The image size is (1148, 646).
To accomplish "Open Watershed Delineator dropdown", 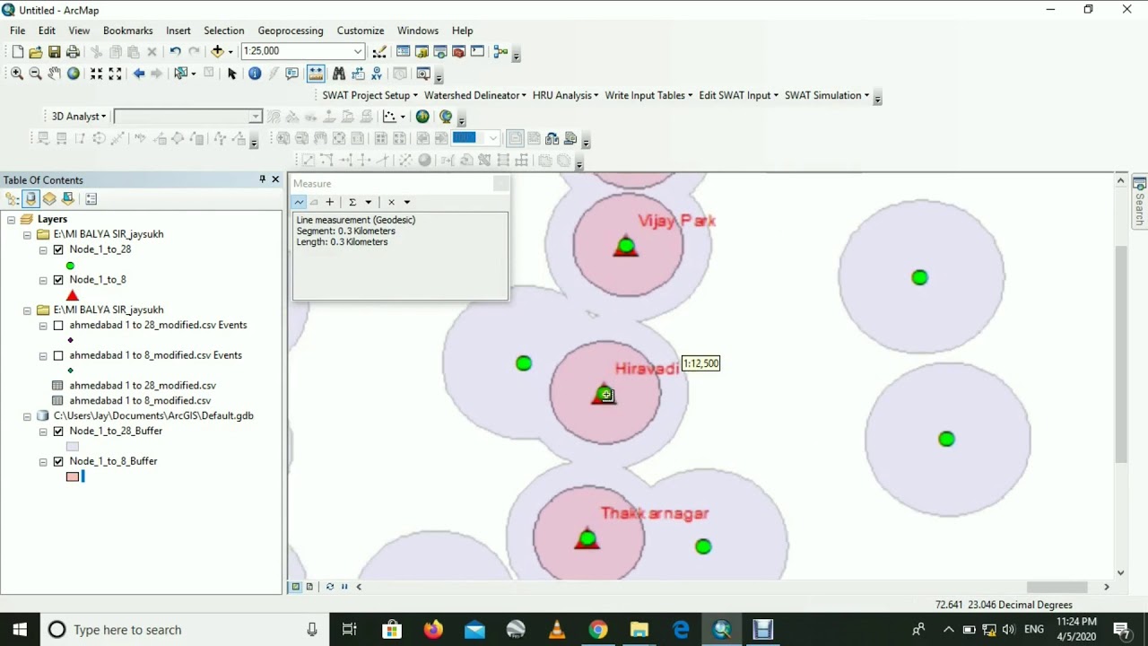I will tap(475, 95).
